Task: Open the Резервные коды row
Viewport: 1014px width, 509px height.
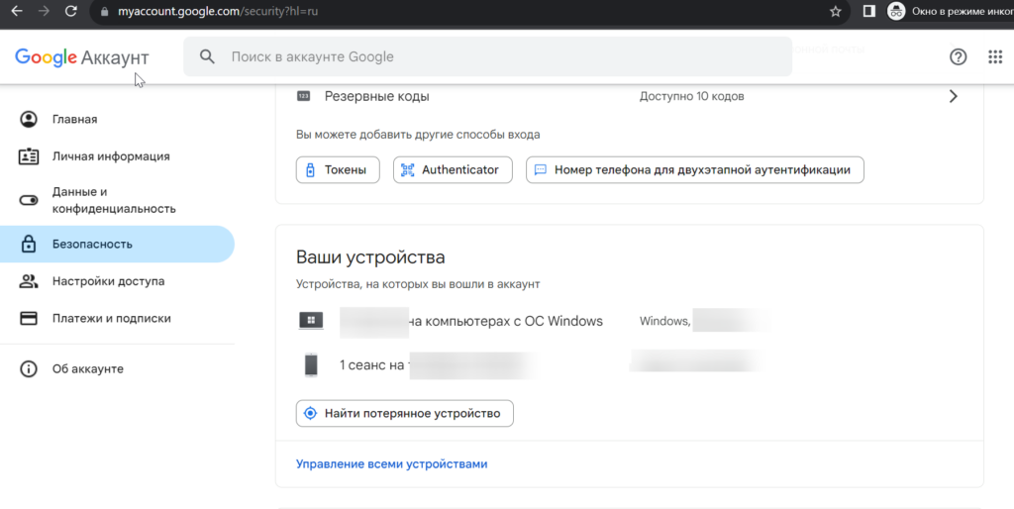Action: [629, 96]
